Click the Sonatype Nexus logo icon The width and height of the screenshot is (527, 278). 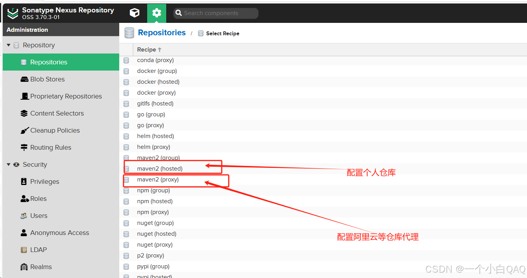[x=13, y=13]
